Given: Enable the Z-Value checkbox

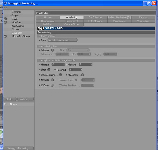Looking at the screenshot, I should point(52,85).
